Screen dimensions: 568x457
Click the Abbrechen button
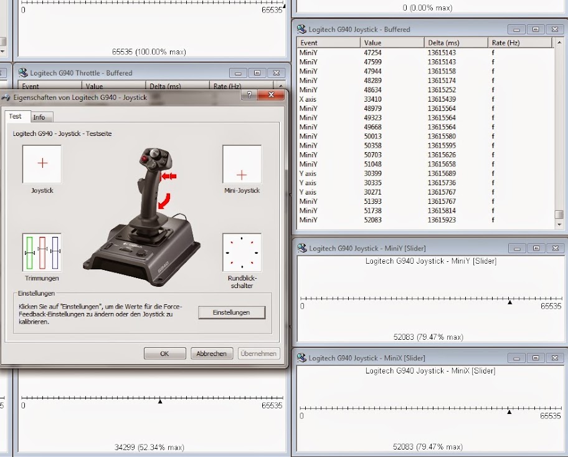point(212,354)
